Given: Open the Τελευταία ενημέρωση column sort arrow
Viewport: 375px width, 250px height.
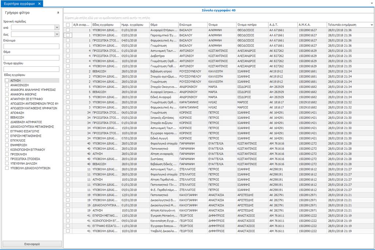Looking at the screenshot, I should pos(372,25).
